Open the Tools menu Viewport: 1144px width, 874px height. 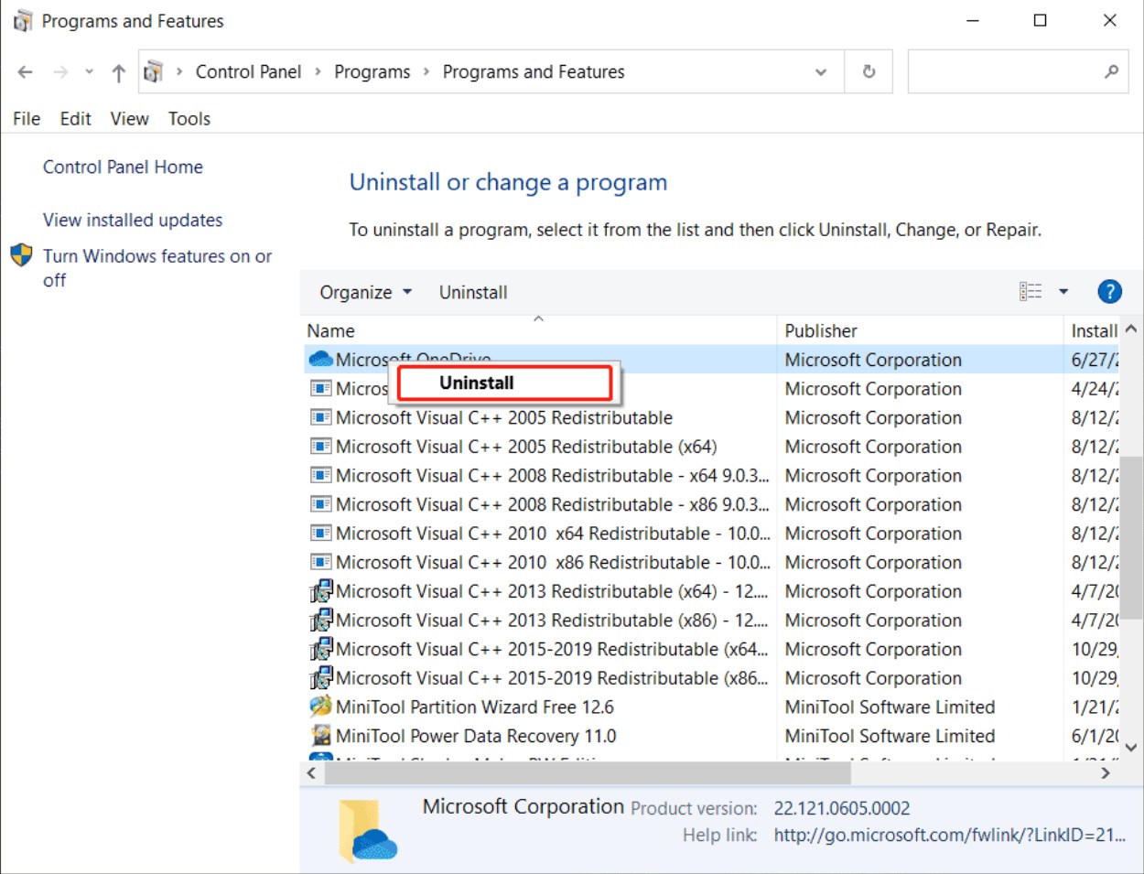click(189, 119)
